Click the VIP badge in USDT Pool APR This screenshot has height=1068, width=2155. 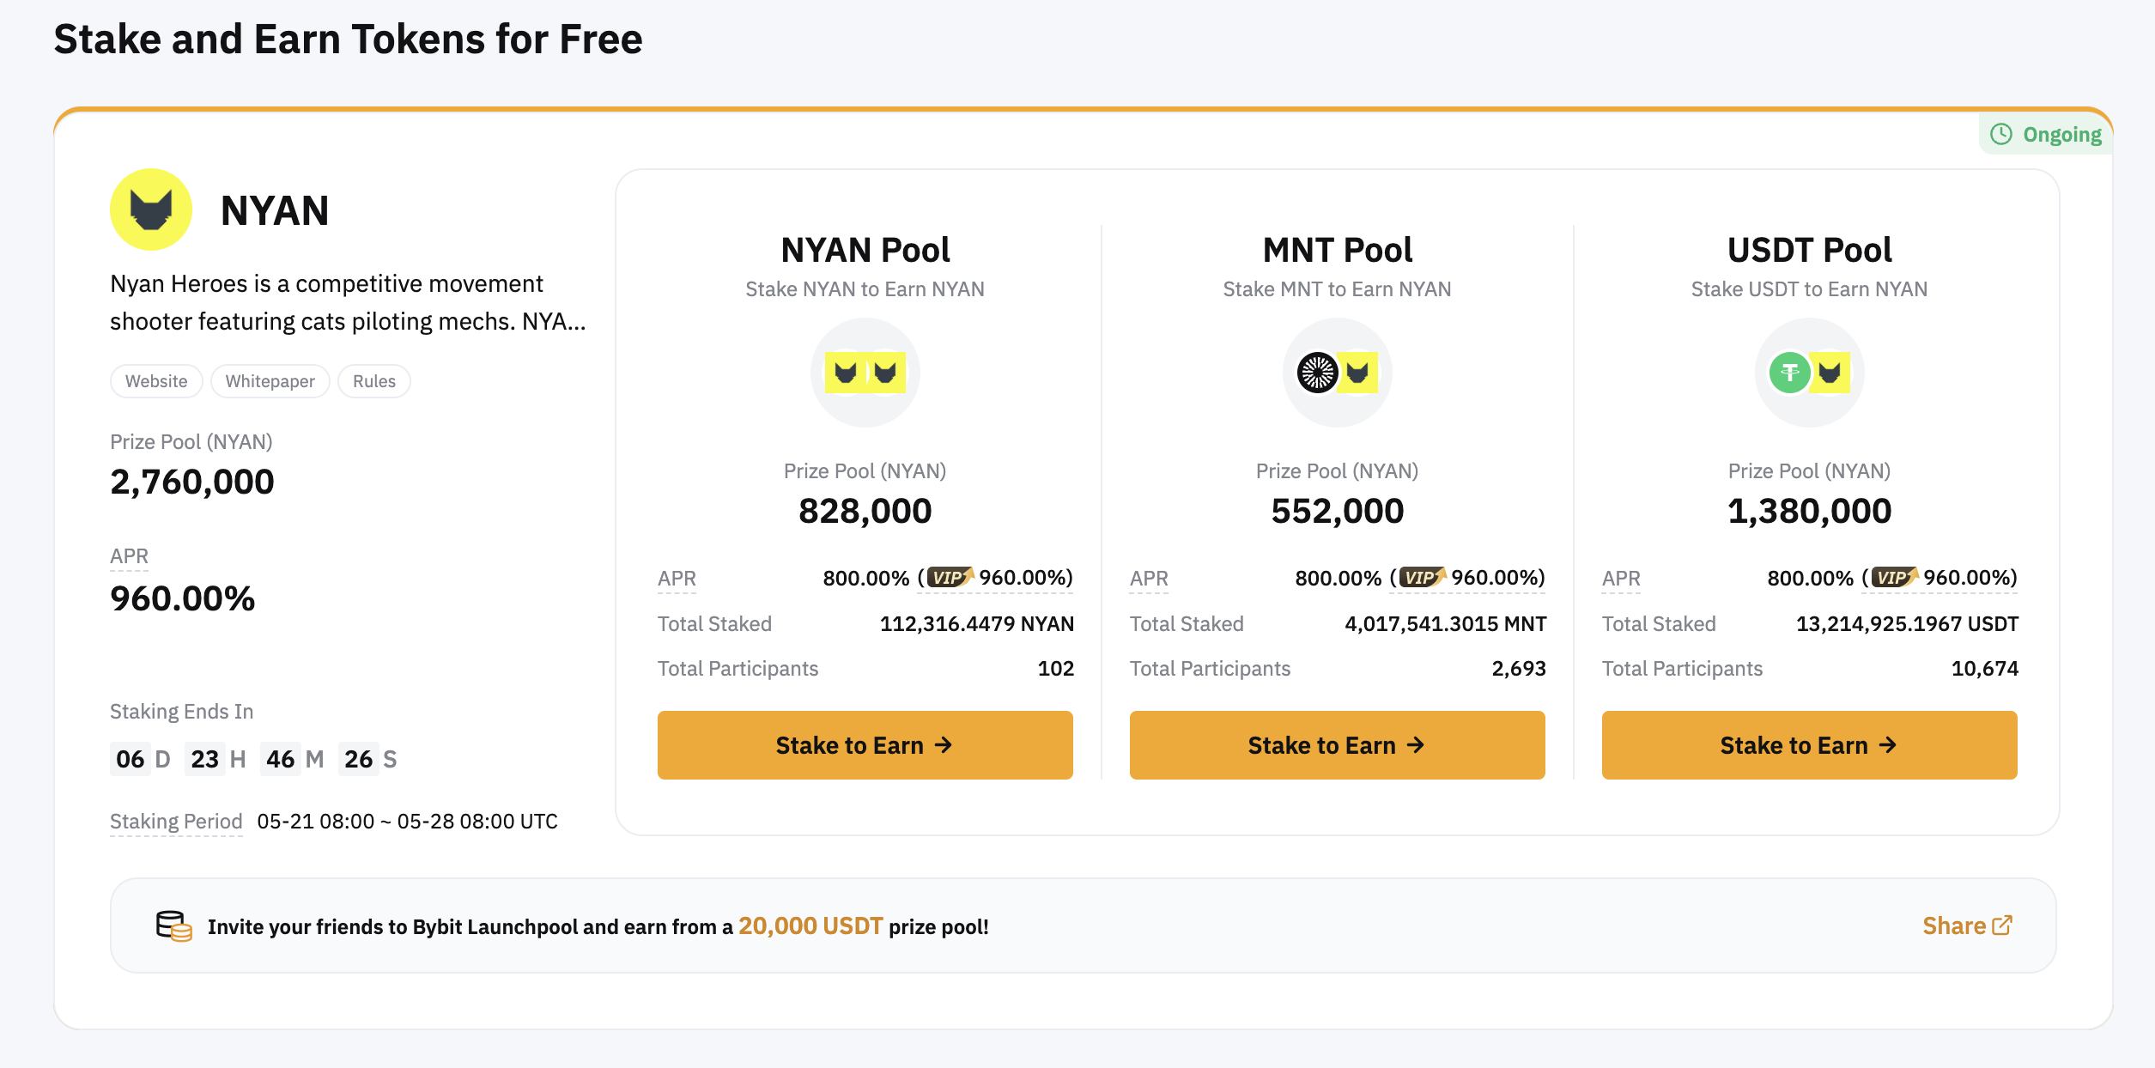(x=1894, y=578)
